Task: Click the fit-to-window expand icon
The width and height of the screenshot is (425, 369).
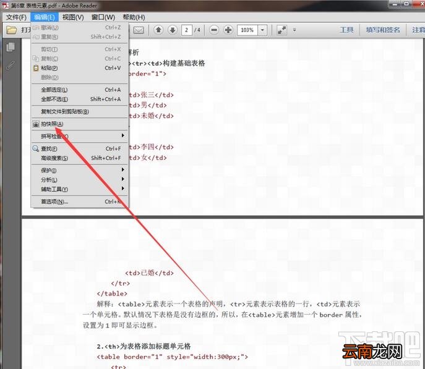Action: pos(281,30)
